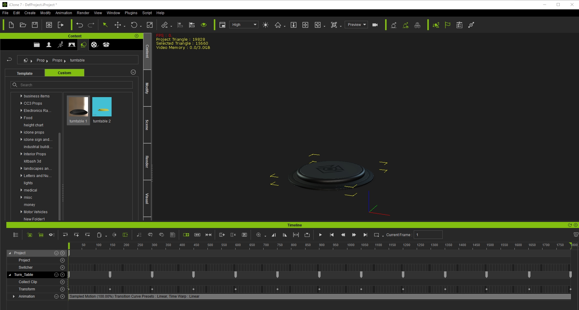Select the turntable 2 thumbnail
This screenshot has height=310, width=579.
(x=102, y=110)
